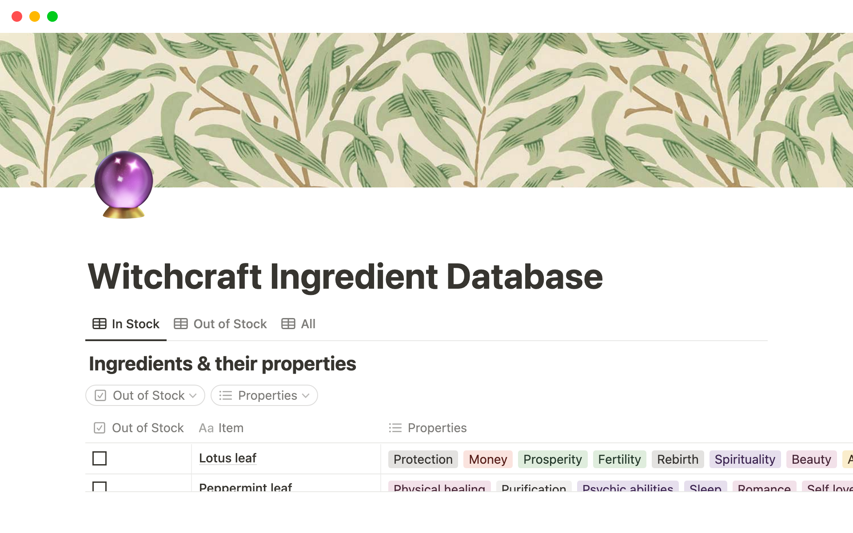Viewport: 853px width, 533px height.
Task: Click the pink Money property tag
Action: click(x=487, y=459)
